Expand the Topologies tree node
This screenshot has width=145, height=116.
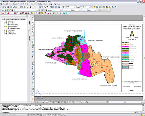pyautogui.click(x=4, y=32)
